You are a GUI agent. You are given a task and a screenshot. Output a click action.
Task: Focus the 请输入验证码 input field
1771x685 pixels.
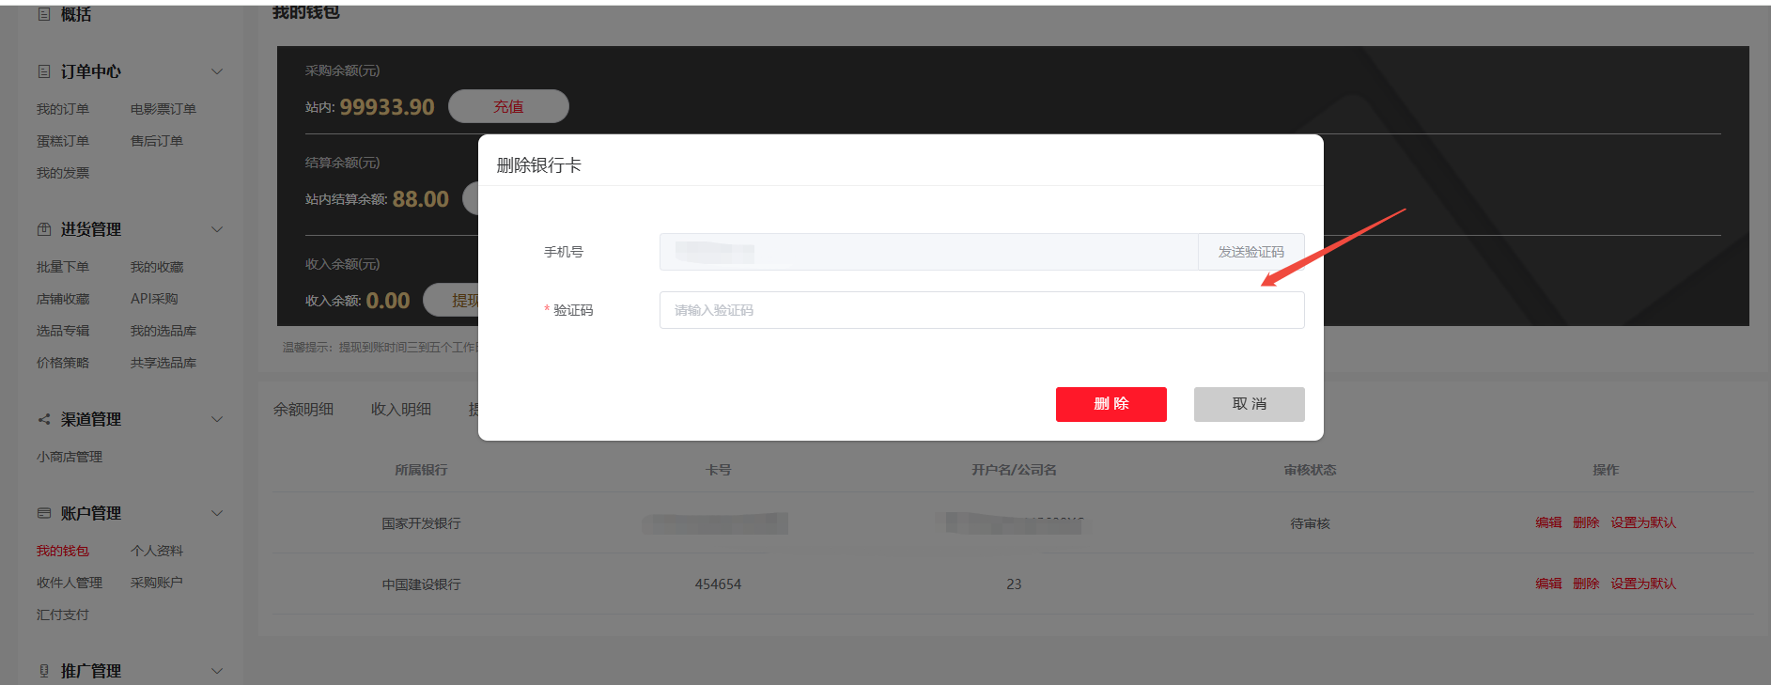pyautogui.click(x=982, y=310)
